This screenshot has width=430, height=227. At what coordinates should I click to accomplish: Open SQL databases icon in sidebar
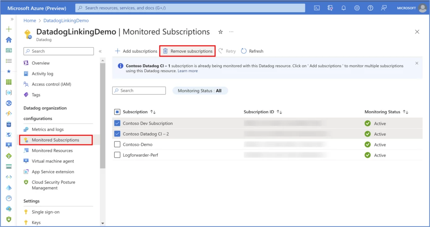click(x=9, y=124)
